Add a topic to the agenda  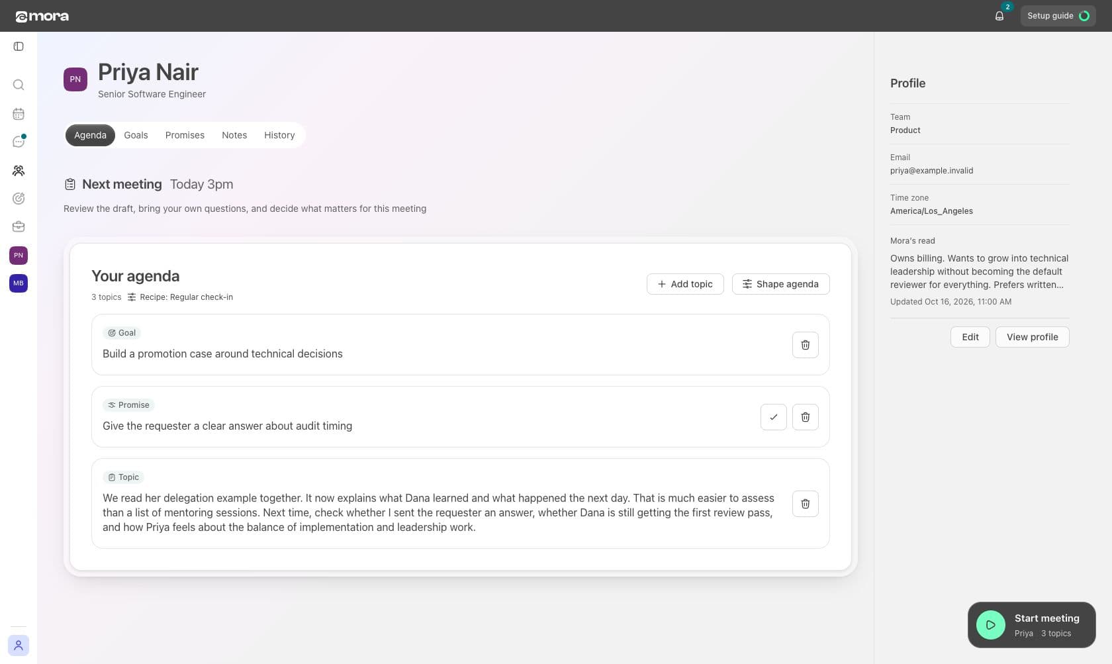(685, 284)
